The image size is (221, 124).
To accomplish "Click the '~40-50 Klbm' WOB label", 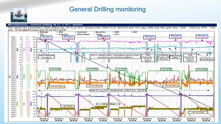I will coord(198,112).
